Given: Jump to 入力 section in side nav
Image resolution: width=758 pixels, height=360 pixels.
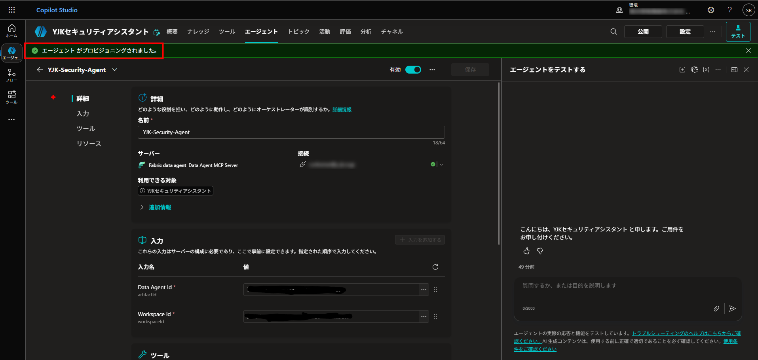Looking at the screenshot, I should (83, 114).
